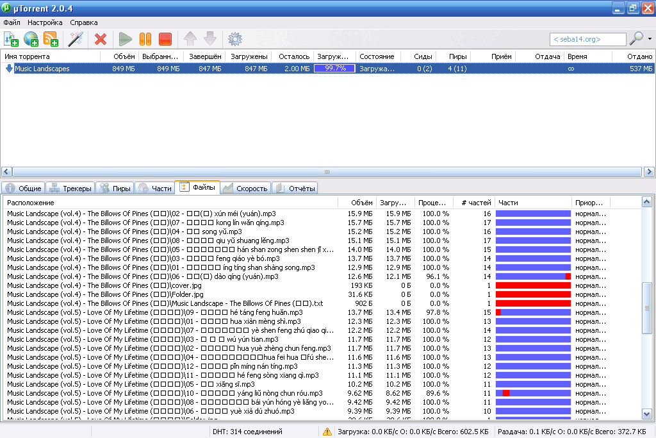Select file 08 qiu yŭ shuang lĕng.mp3
This screenshot has height=438, width=656.
click(322, 240)
